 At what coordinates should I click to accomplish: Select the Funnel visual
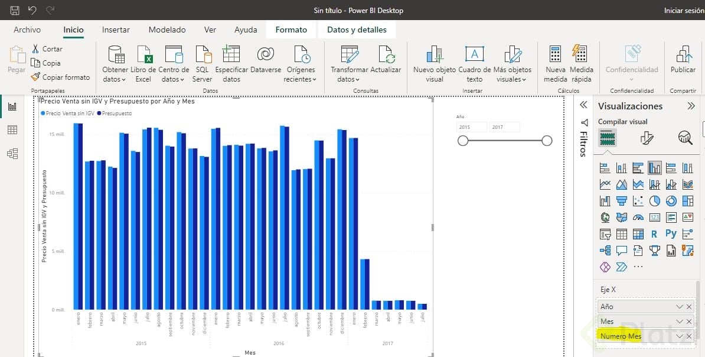(621, 201)
